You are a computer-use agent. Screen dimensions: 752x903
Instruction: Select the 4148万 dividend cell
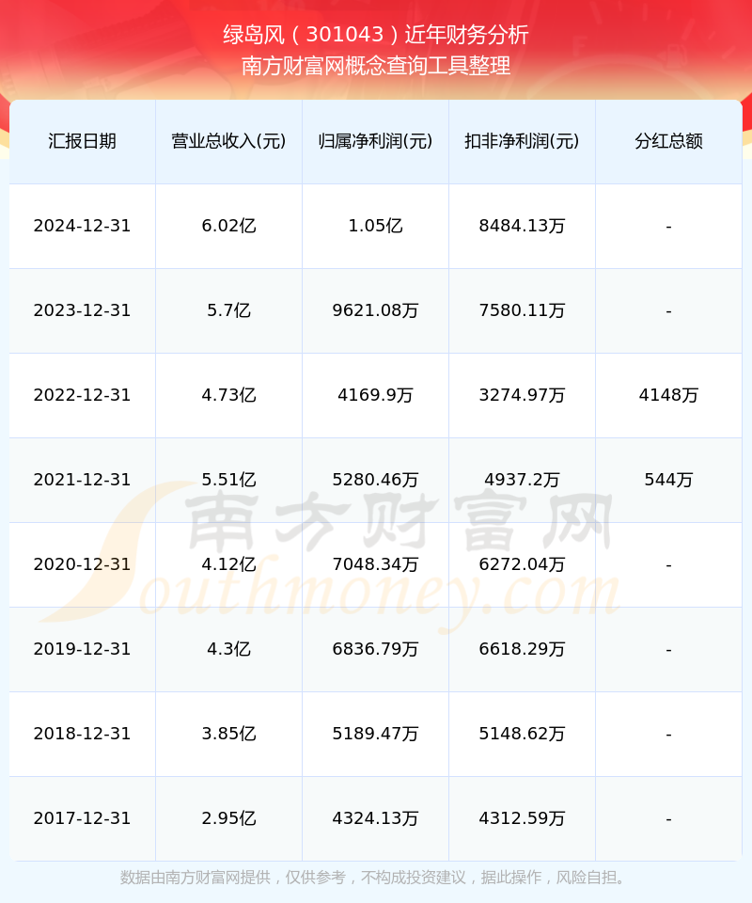[668, 395]
